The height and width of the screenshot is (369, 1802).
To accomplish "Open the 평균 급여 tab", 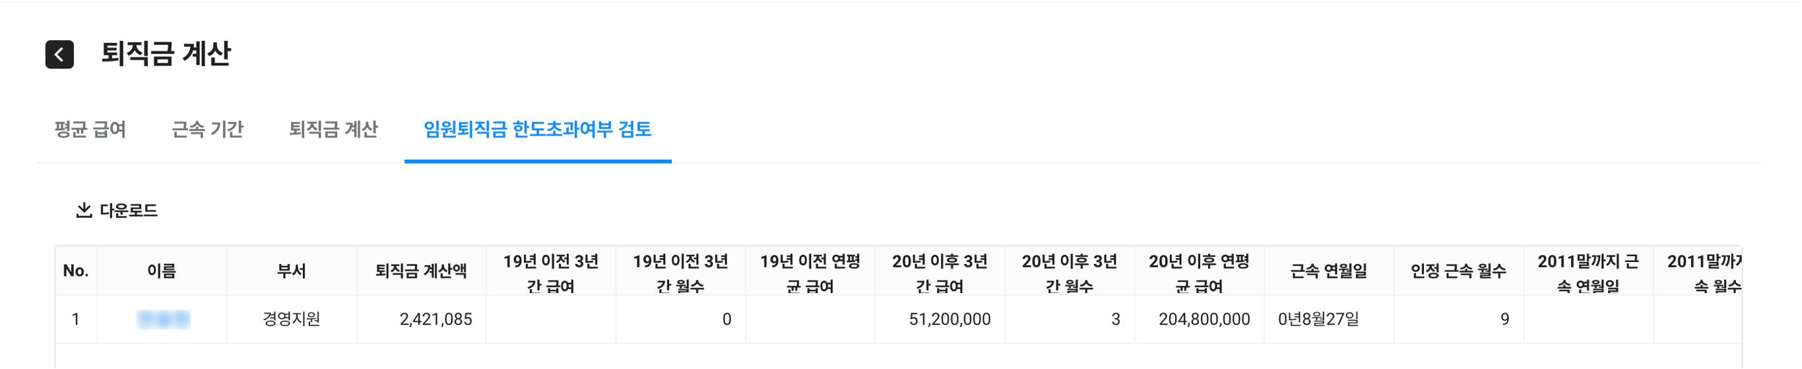I will tap(90, 129).
